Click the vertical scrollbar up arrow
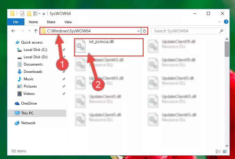Screen dimensions: 235x159 [x=227, y=39]
